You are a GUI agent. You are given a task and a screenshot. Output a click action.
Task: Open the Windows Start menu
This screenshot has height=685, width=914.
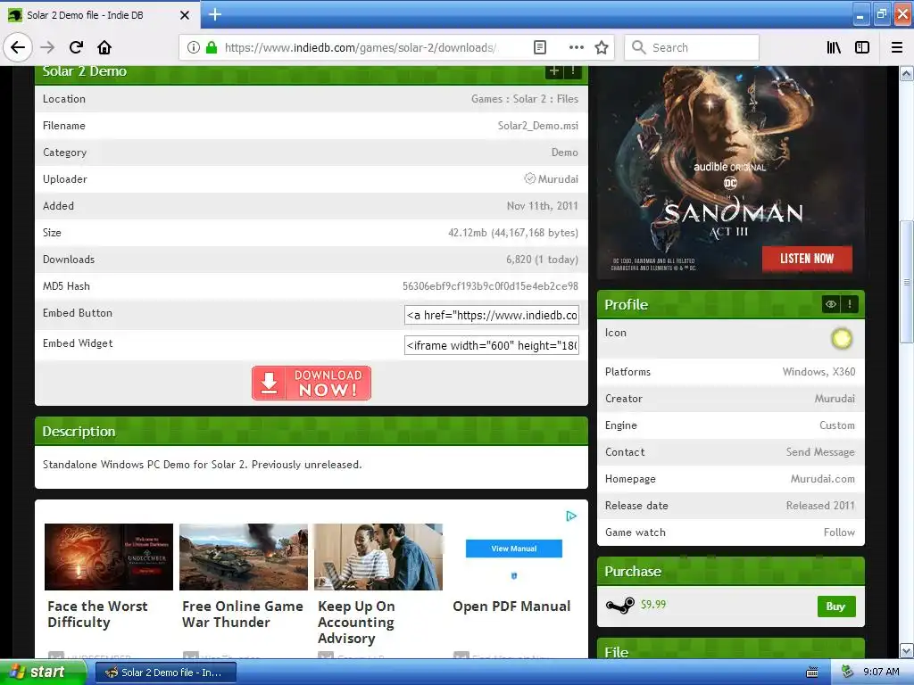(x=43, y=673)
